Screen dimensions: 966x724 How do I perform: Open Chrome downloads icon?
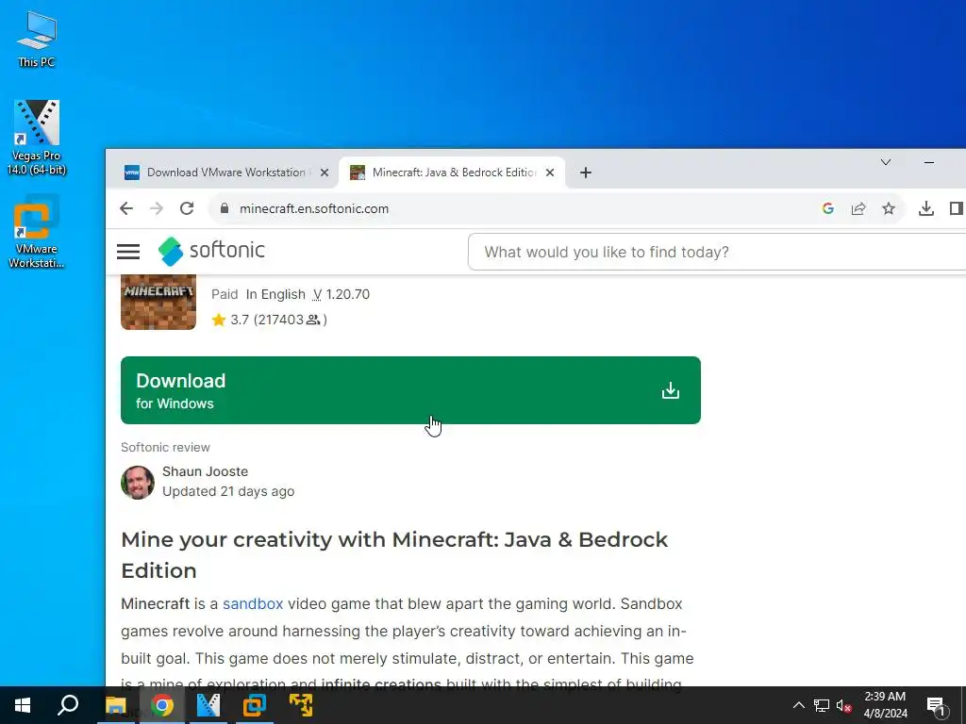926,208
